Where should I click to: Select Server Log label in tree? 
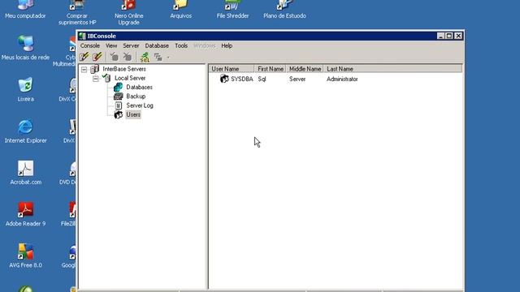(140, 105)
